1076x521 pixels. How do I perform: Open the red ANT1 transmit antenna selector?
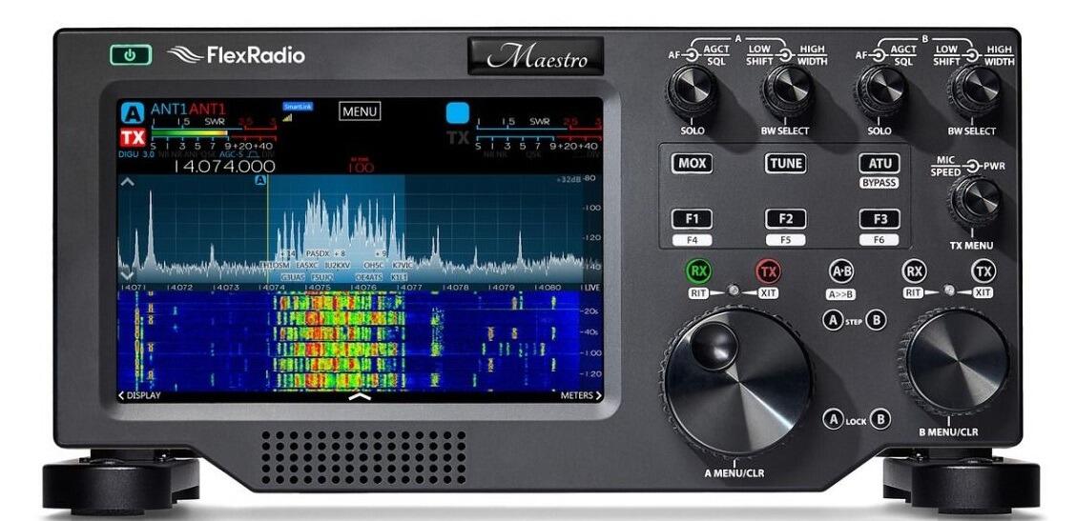[207, 110]
